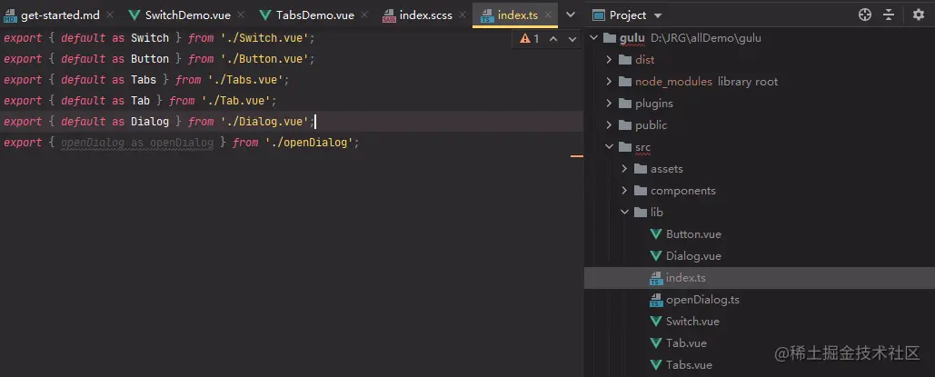Click underlined 'openDialog as openDialog' text
Viewport: 935px width, 377px height.
click(x=137, y=143)
